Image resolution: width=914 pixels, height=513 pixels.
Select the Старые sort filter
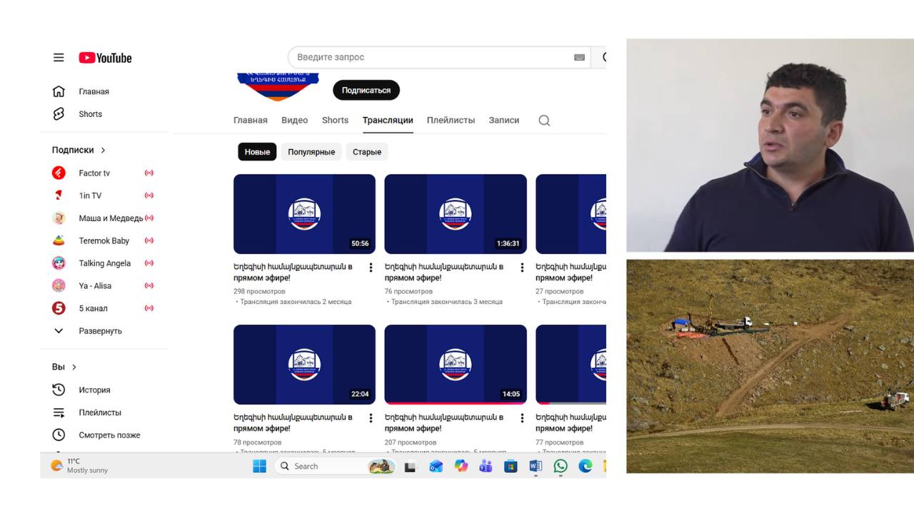click(367, 152)
